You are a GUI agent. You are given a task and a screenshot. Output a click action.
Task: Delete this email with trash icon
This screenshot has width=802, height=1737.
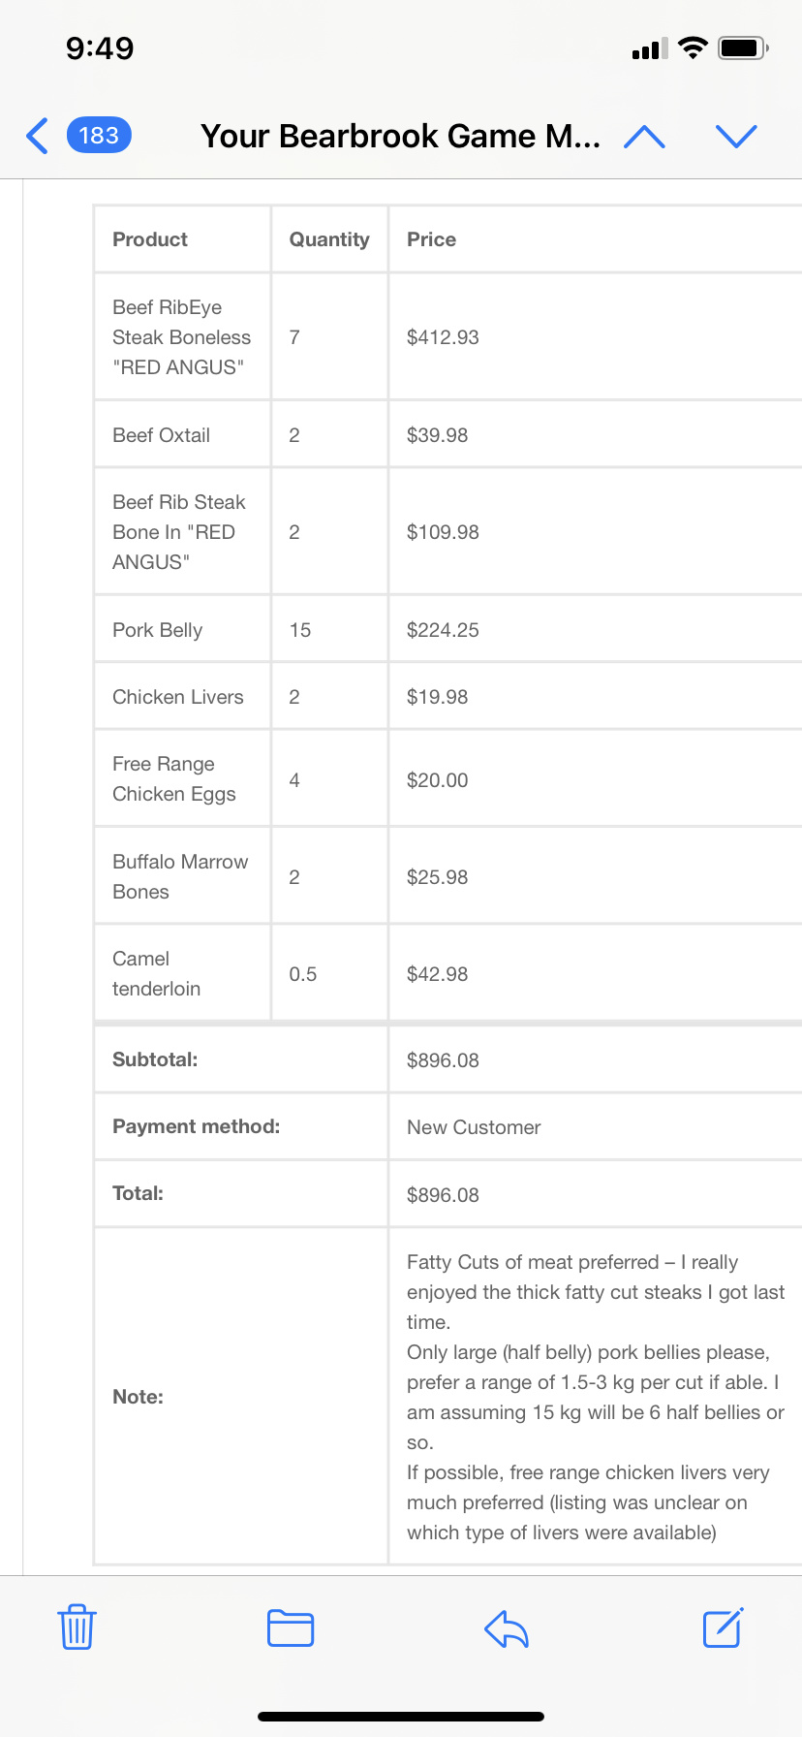coord(77,1626)
